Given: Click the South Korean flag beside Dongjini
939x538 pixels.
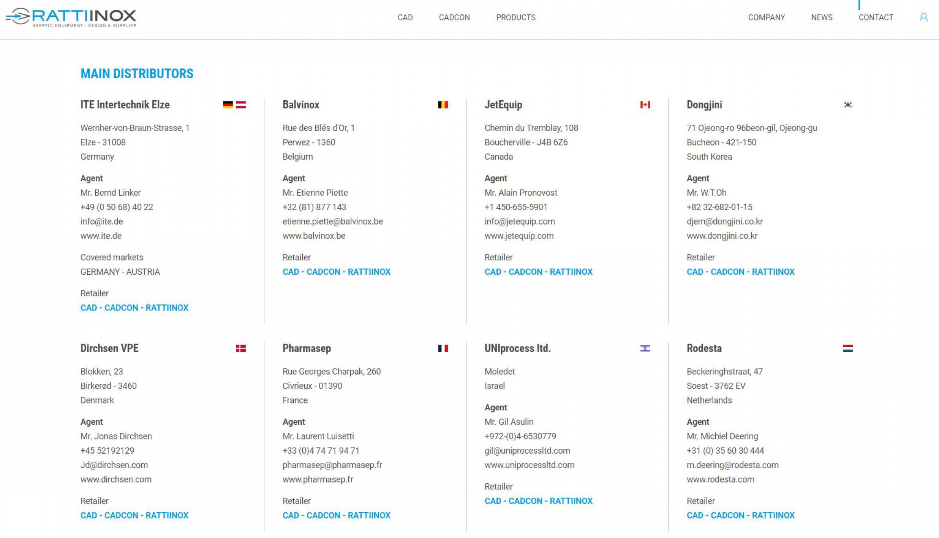Looking at the screenshot, I should tap(848, 105).
